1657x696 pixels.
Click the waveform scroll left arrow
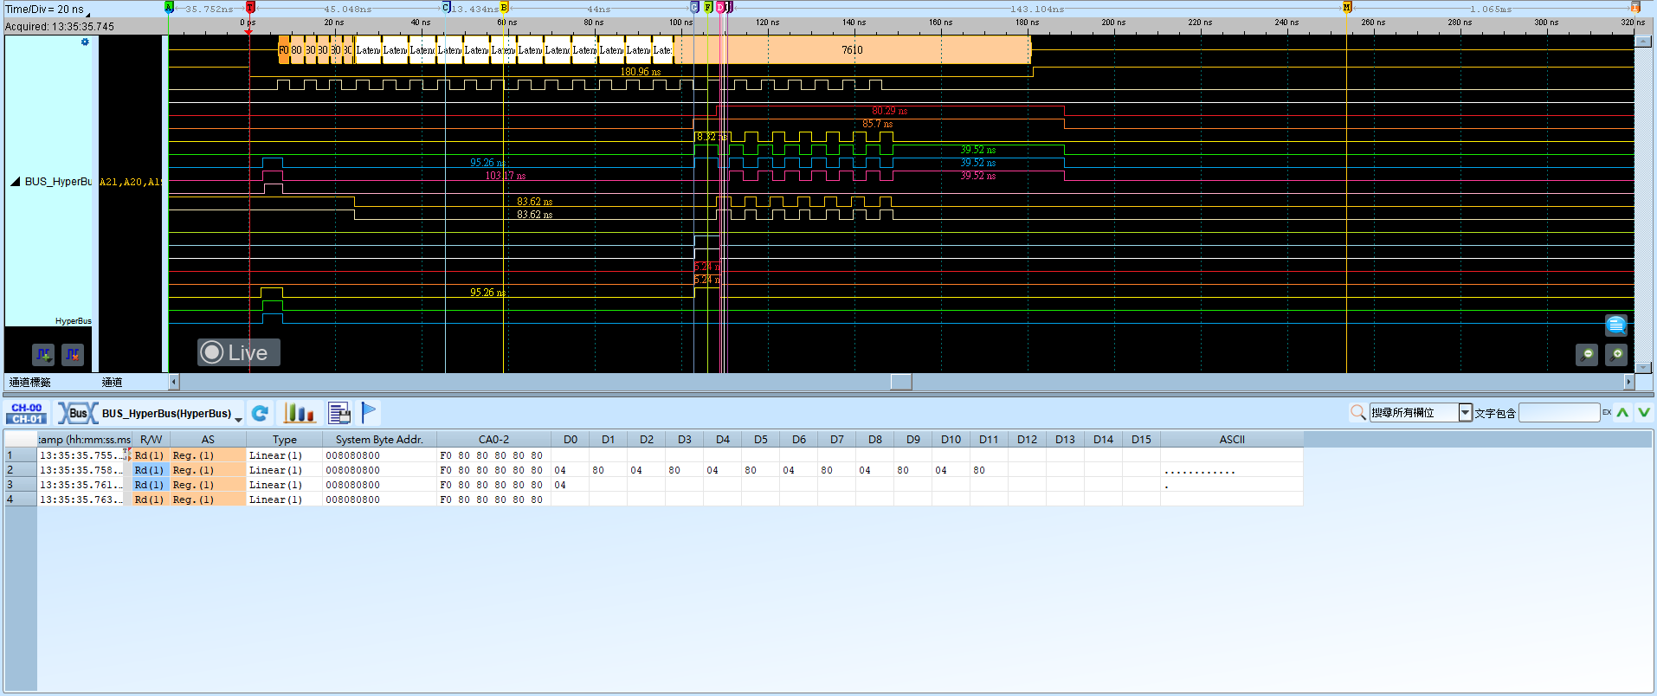(x=174, y=382)
